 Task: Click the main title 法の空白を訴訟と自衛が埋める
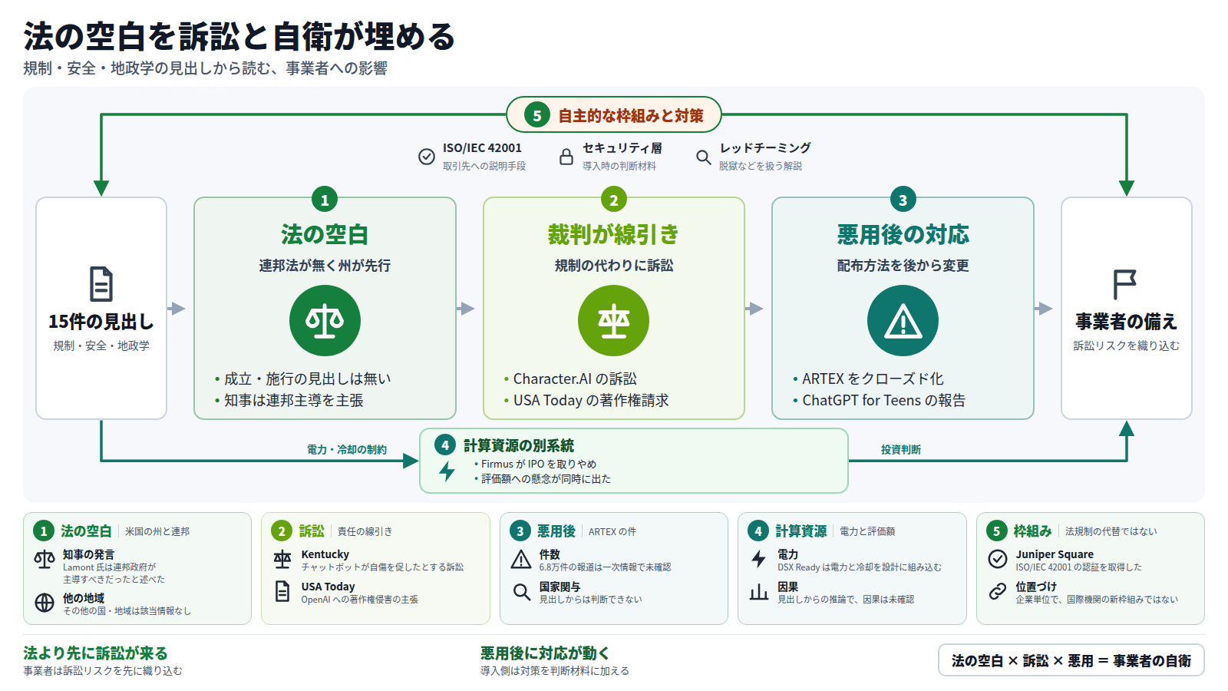239,36
